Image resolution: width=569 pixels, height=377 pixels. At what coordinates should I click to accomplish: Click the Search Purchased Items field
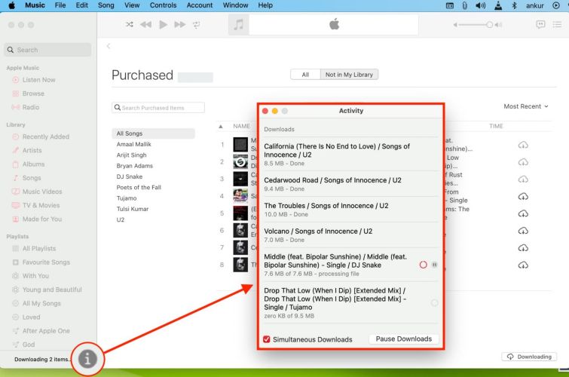pos(158,108)
